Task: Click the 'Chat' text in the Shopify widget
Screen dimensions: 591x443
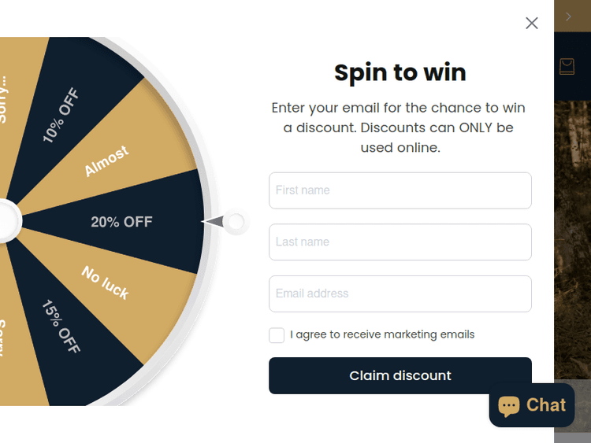Action: click(546, 405)
